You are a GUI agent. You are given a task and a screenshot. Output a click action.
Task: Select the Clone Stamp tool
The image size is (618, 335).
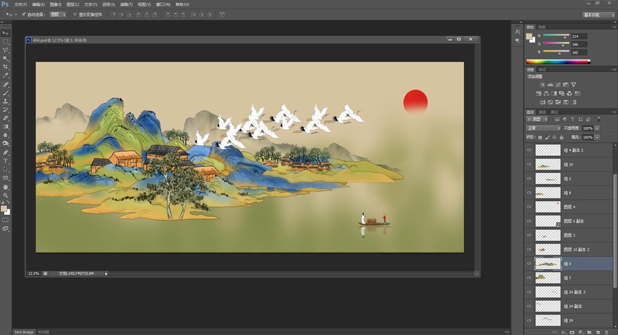5,102
